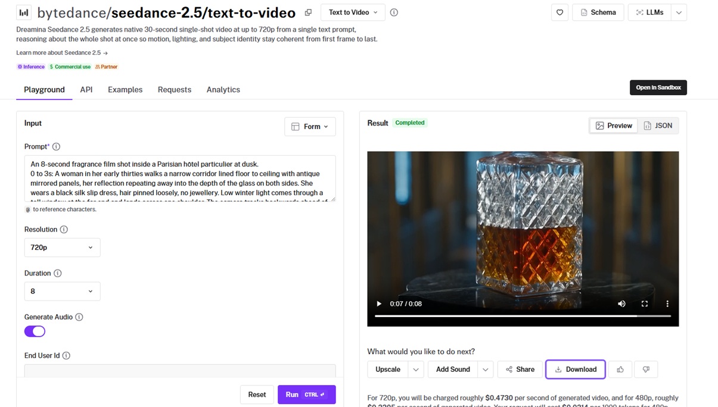Play the generated video
718x407 pixels.
[379, 303]
